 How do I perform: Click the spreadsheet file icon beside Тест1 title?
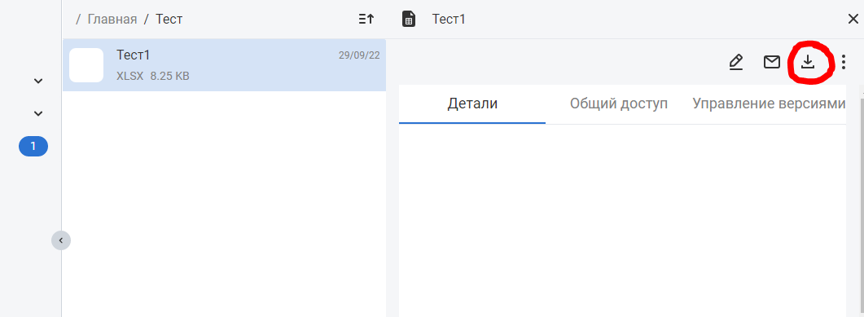click(x=408, y=20)
